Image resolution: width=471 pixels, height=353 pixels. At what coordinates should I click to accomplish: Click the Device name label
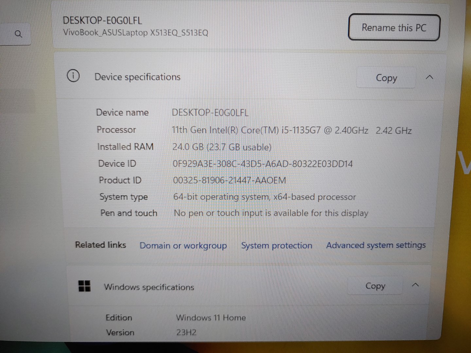coord(122,112)
